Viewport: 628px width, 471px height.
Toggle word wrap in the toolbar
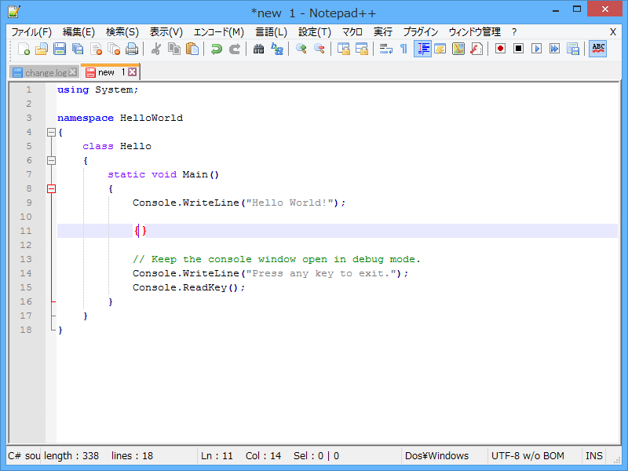click(385, 49)
